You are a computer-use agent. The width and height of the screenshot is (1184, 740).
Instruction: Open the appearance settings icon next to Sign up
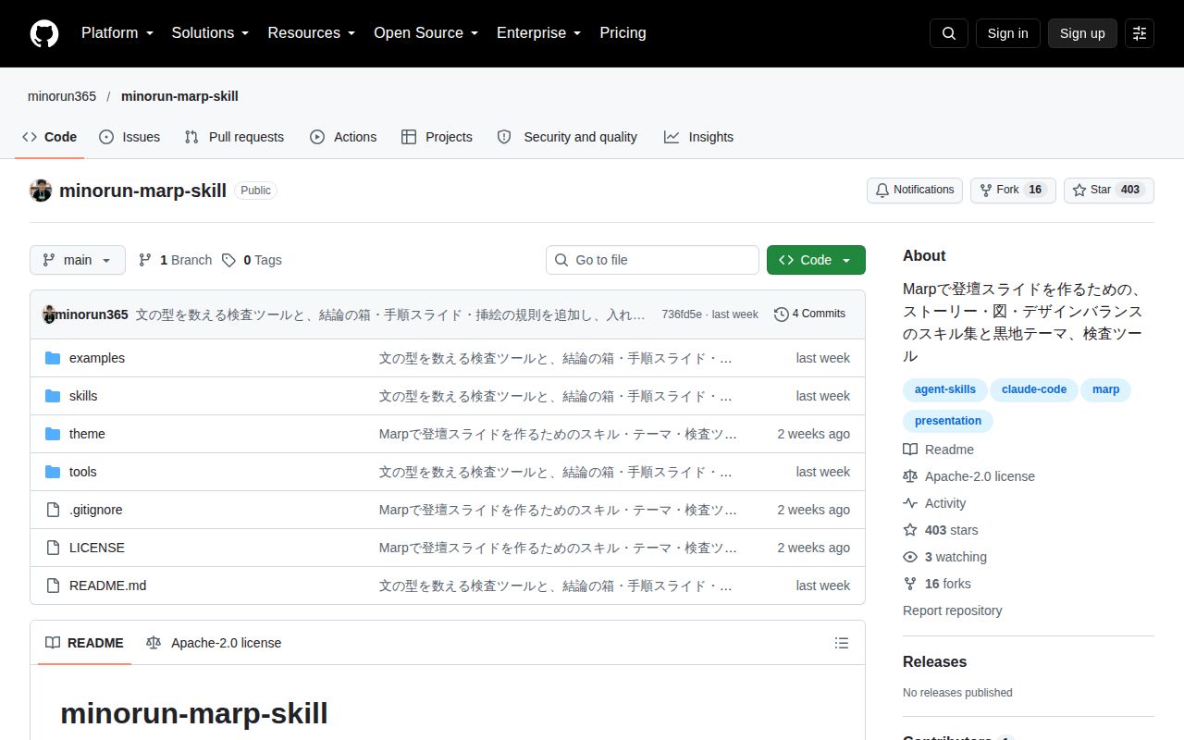coord(1140,33)
